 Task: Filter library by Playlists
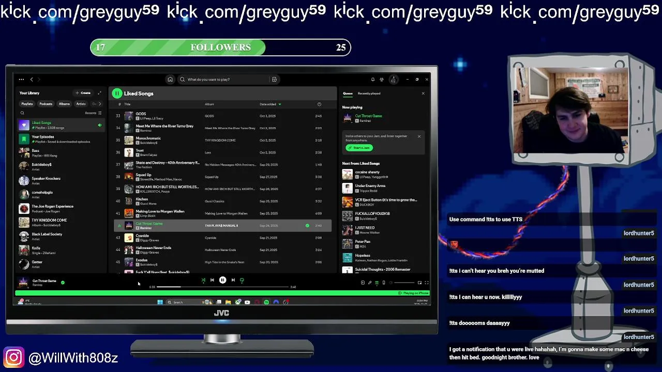[x=27, y=104]
